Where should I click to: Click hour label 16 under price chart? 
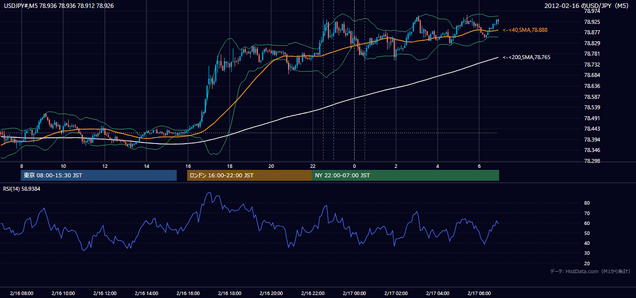point(188,165)
